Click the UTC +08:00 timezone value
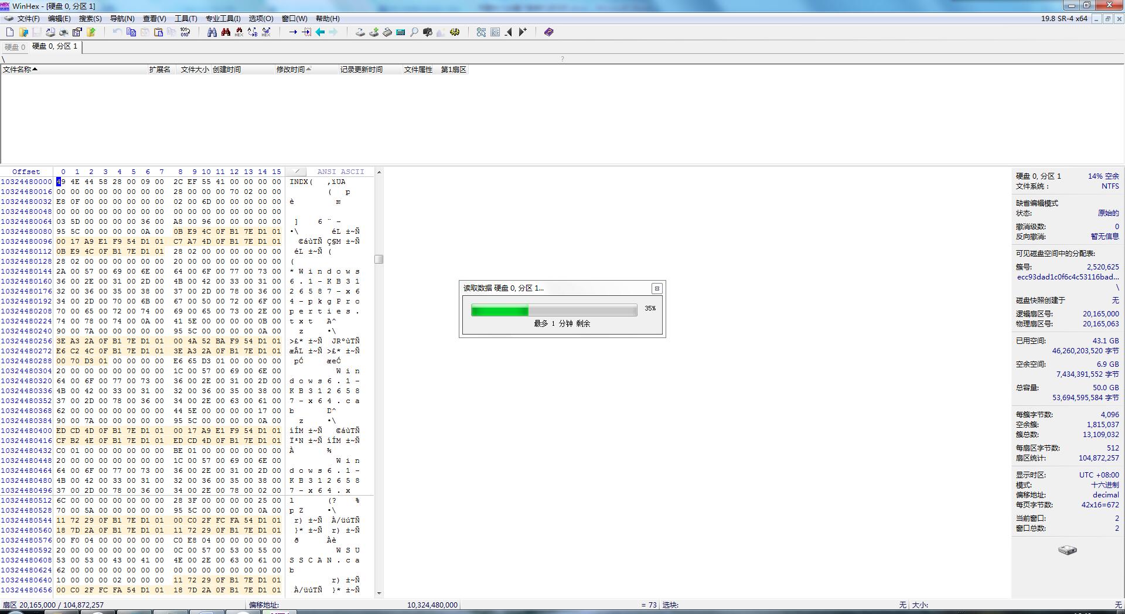The image size is (1125, 614). point(1099,475)
